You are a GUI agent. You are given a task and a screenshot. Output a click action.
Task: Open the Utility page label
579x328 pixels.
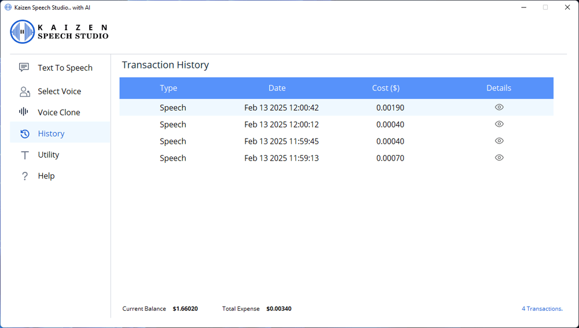coord(49,155)
